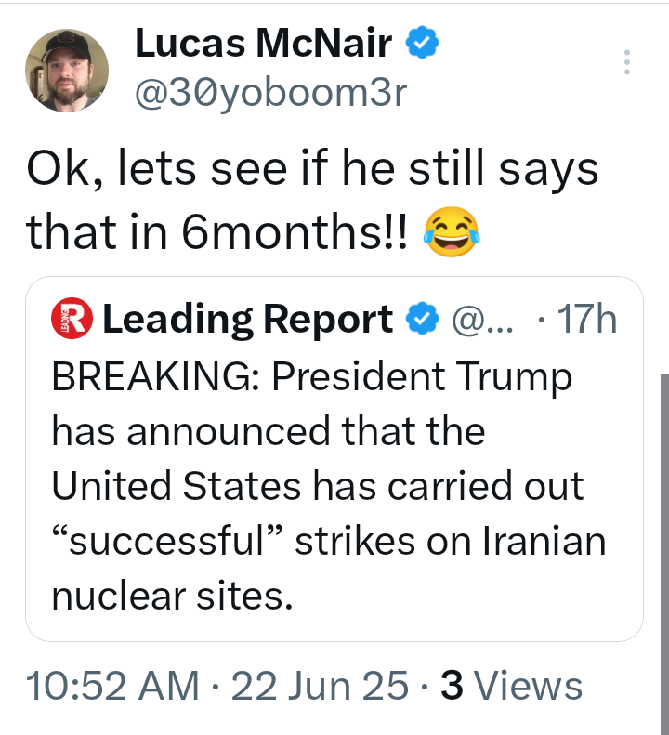Open the three-dot more options menu
This screenshot has height=735, width=669.
coord(627,62)
